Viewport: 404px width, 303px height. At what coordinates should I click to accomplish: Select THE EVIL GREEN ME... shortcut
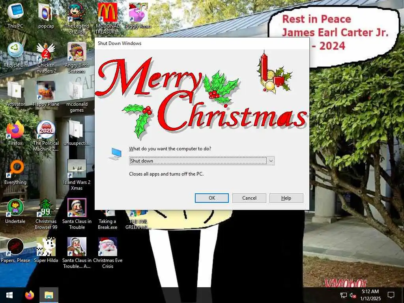coord(138,220)
